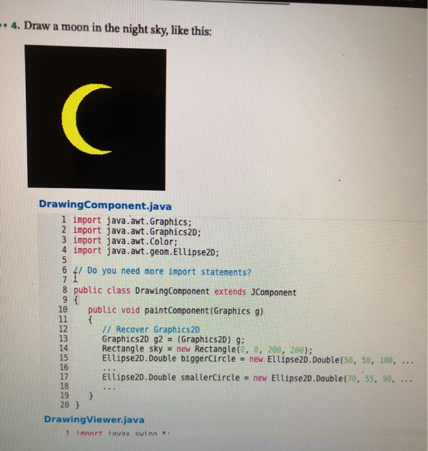Image resolution: width=428 pixels, height=451 pixels.
Task: Click comment 'Do you need more import statements?'
Action: pyautogui.click(x=162, y=271)
